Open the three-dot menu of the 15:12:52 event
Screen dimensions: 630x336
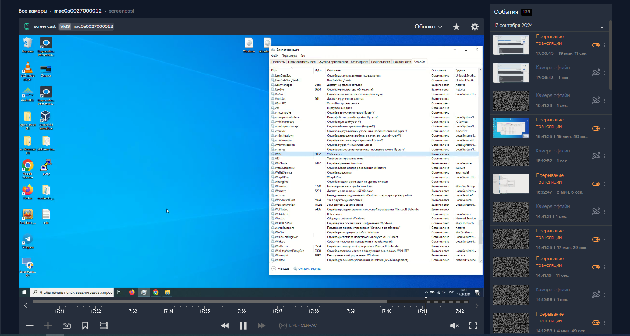click(x=604, y=156)
